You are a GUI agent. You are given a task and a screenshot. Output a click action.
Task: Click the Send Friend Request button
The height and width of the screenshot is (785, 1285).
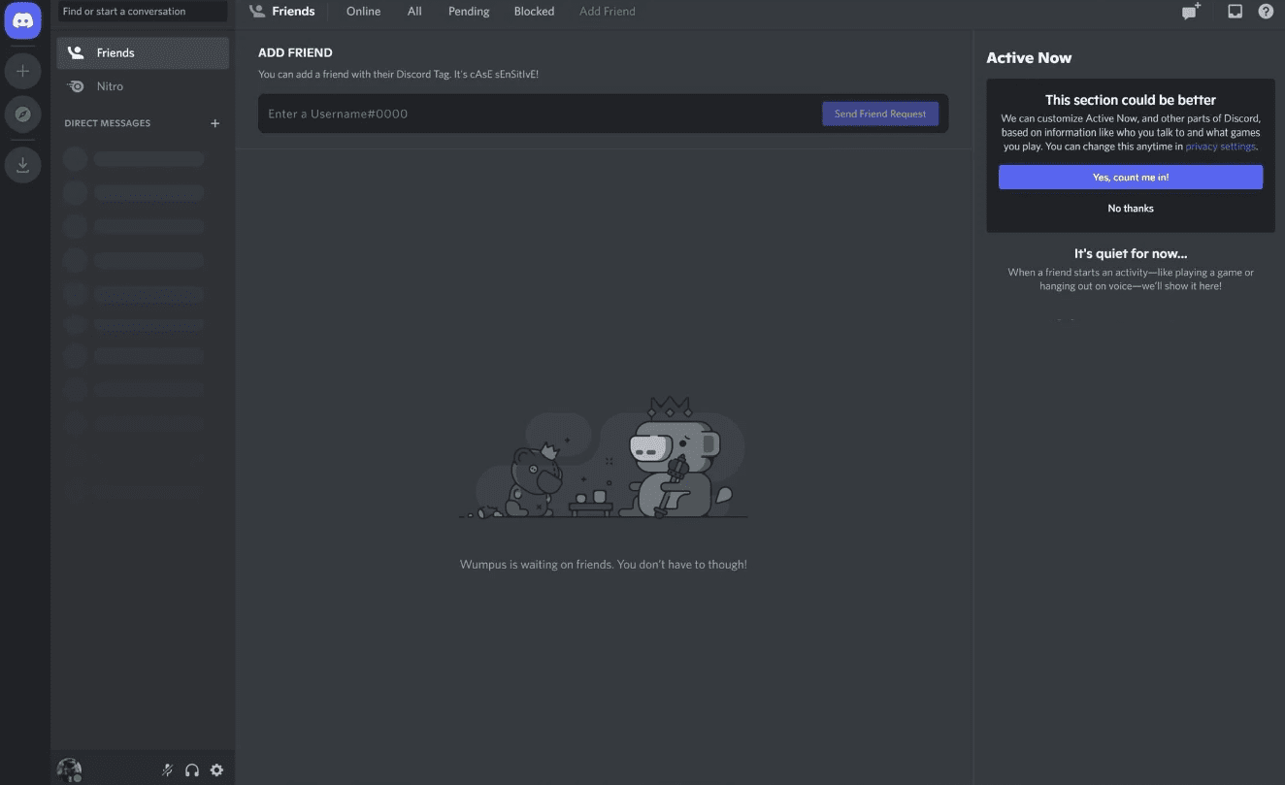(880, 114)
